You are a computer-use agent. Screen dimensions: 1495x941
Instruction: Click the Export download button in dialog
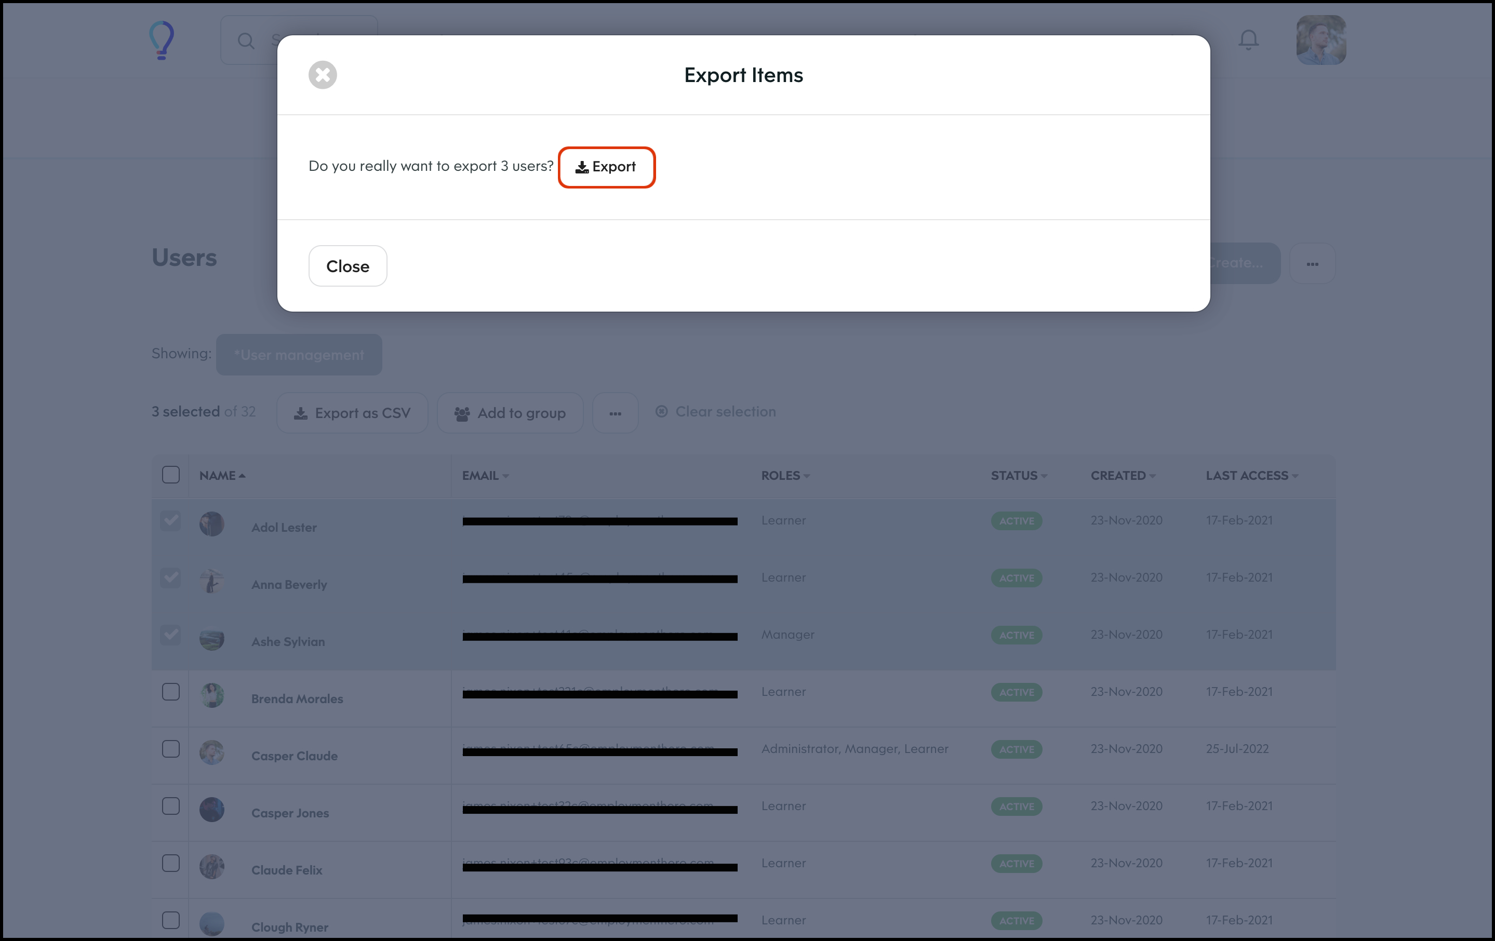pyautogui.click(x=606, y=167)
